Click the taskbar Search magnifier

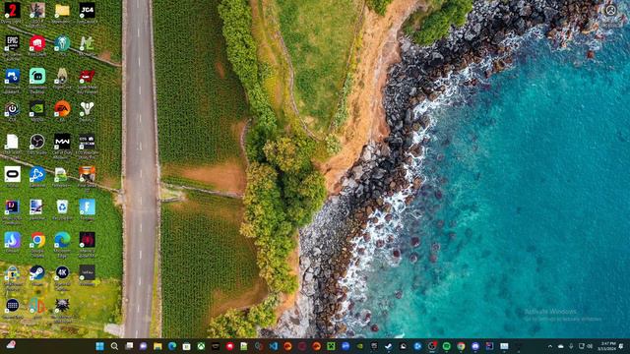coord(114,346)
